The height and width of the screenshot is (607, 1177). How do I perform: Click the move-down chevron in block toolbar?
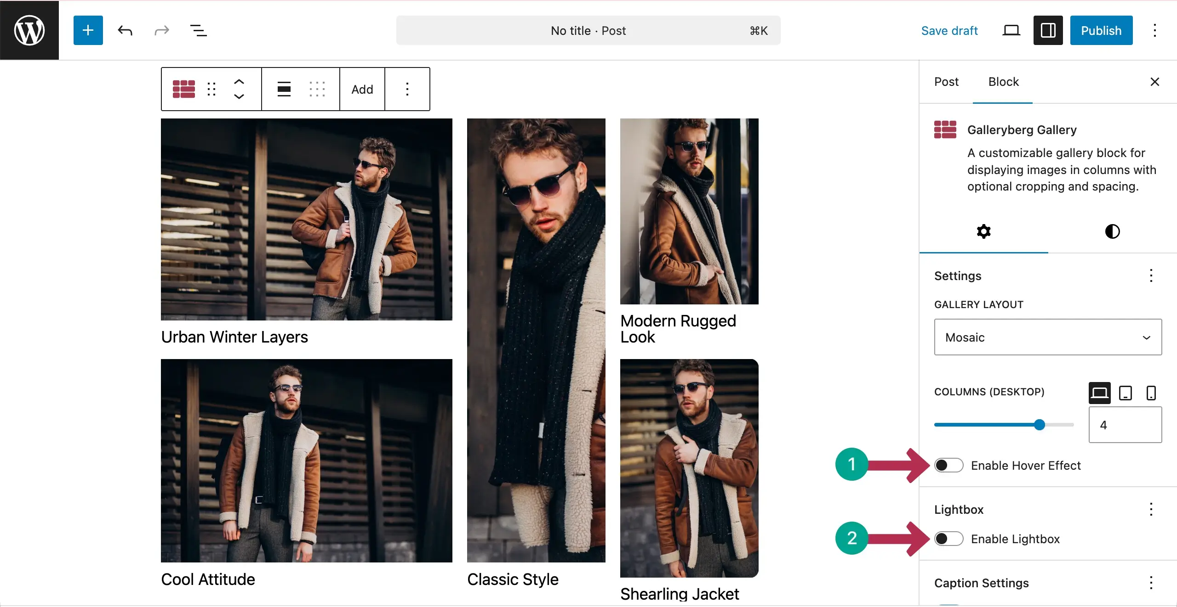[239, 97]
